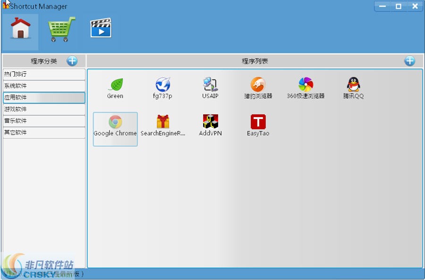Screen dimensions: 425x280
Task: Open the 猎豹浏览器 shortcut
Action: point(257,86)
